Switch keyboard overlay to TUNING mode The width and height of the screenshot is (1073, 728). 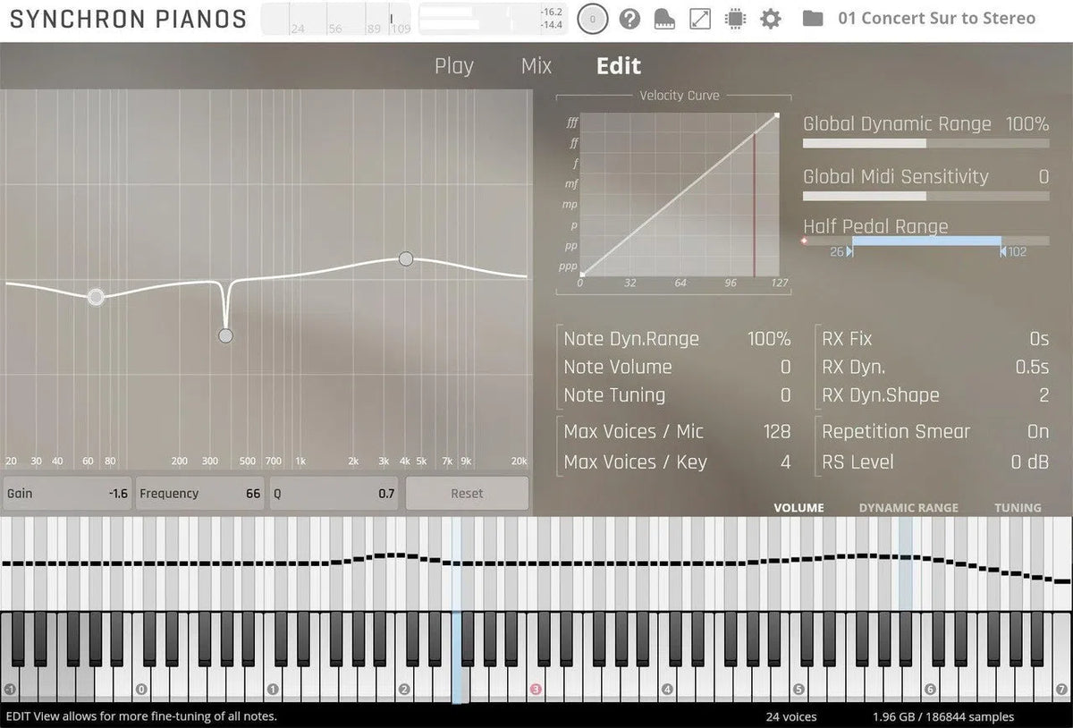(1018, 507)
